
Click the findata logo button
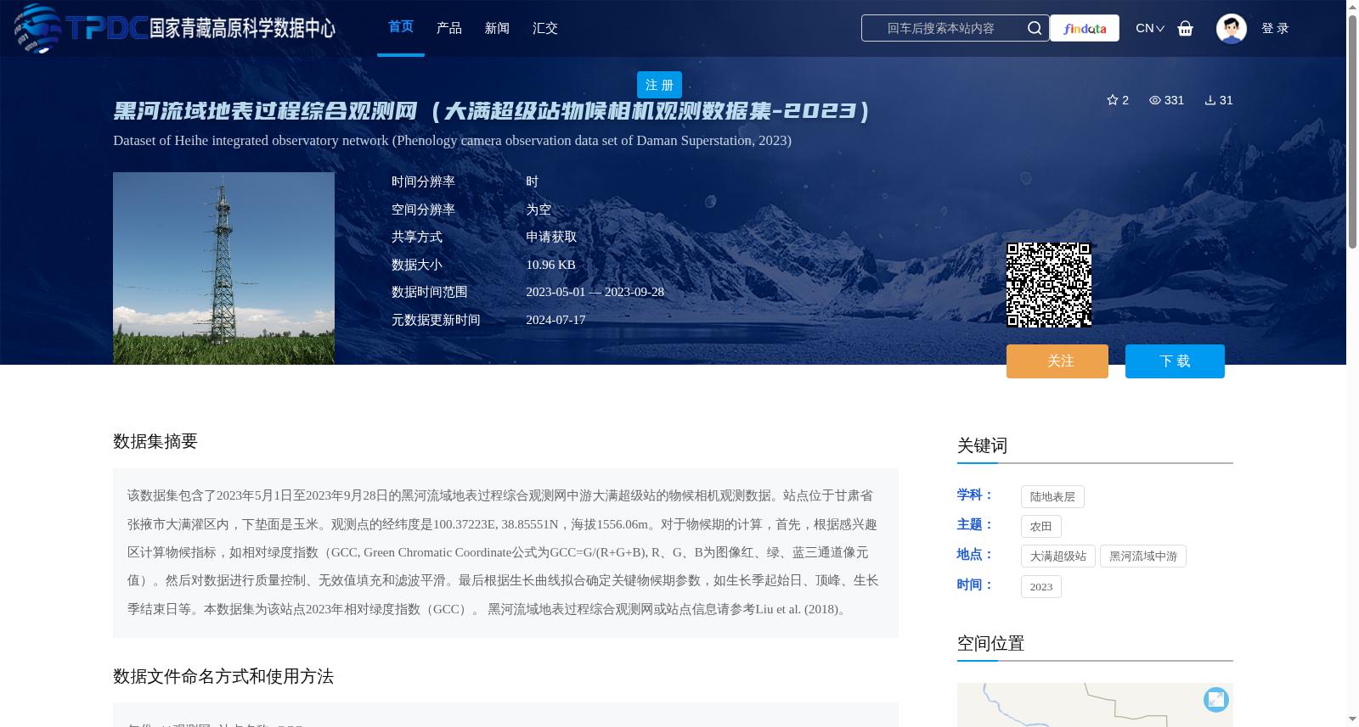pos(1085,28)
